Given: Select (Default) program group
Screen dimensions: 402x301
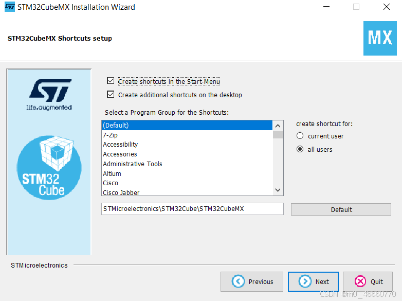Looking at the screenshot, I should [187, 125].
